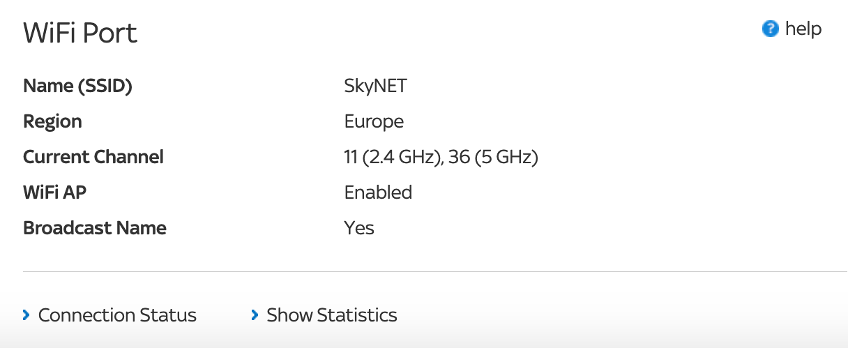Click the Europe region value
The width and height of the screenshot is (848, 348).
click(x=374, y=121)
